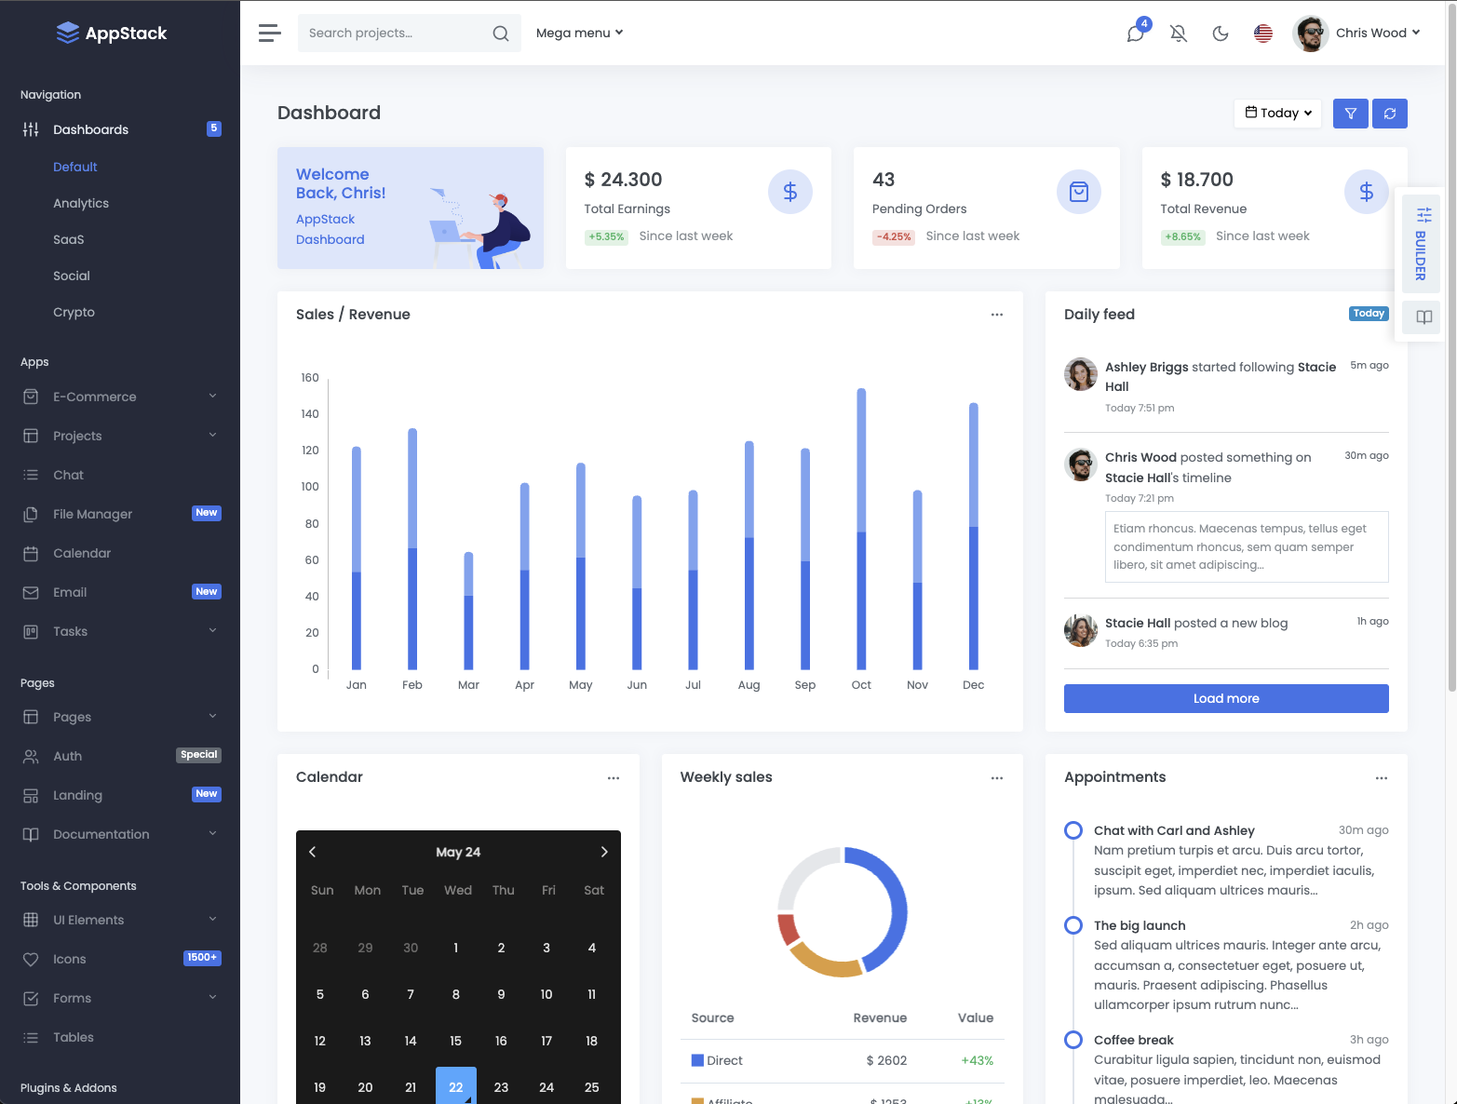This screenshot has width=1457, height=1104.
Task: Click the Today badge in Daily feed
Action: click(x=1369, y=314)
